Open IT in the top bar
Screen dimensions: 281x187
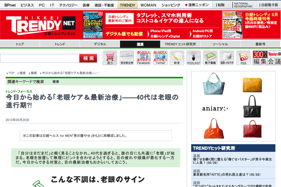[52, 5]
